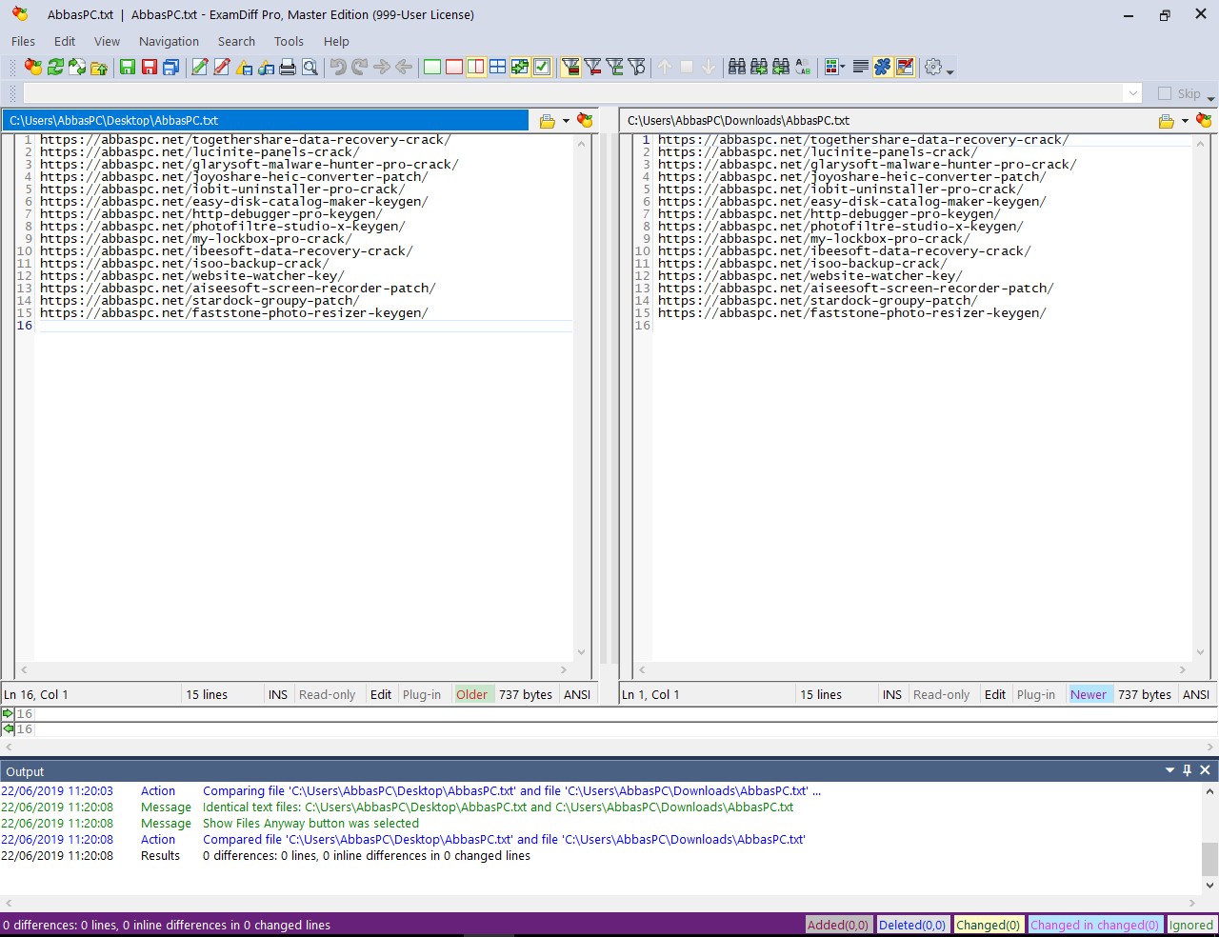The height and width of the screenshot is (937, 1219).
Task: Click the blue puzzle piece plug-in icon
Action: point(883,67)
